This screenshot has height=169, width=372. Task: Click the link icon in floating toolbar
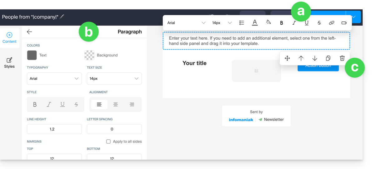(x=331, y=23)
